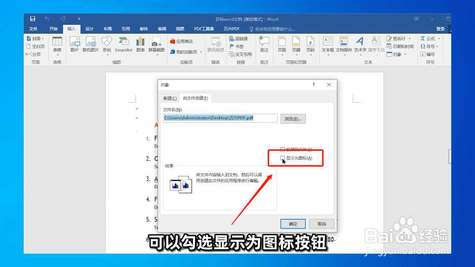Switch to the 引用 References tab
The image size is (475, 267).
(x=126, y=29)
